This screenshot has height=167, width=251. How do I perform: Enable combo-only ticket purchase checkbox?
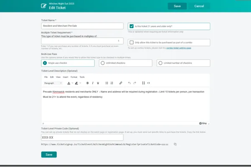[x=132, y=42]
